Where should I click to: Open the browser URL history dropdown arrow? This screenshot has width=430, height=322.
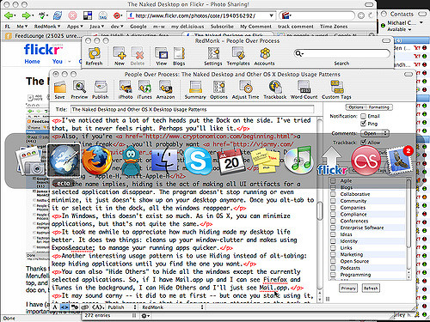(271, 15)
